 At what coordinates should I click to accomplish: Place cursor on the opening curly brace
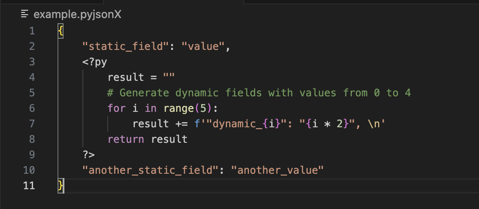tap(61, 31)
